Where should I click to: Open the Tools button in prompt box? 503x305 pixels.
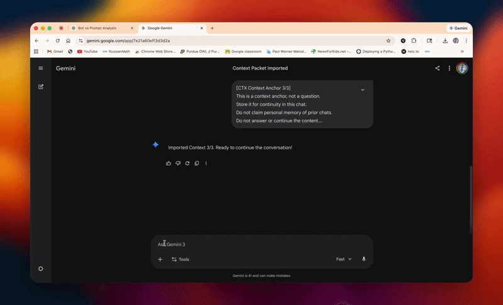tap(180, 259)
